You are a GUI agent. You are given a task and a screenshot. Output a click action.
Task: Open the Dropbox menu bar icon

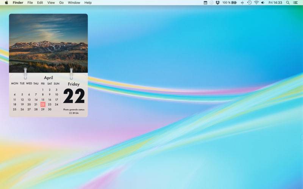coord(217,3)
